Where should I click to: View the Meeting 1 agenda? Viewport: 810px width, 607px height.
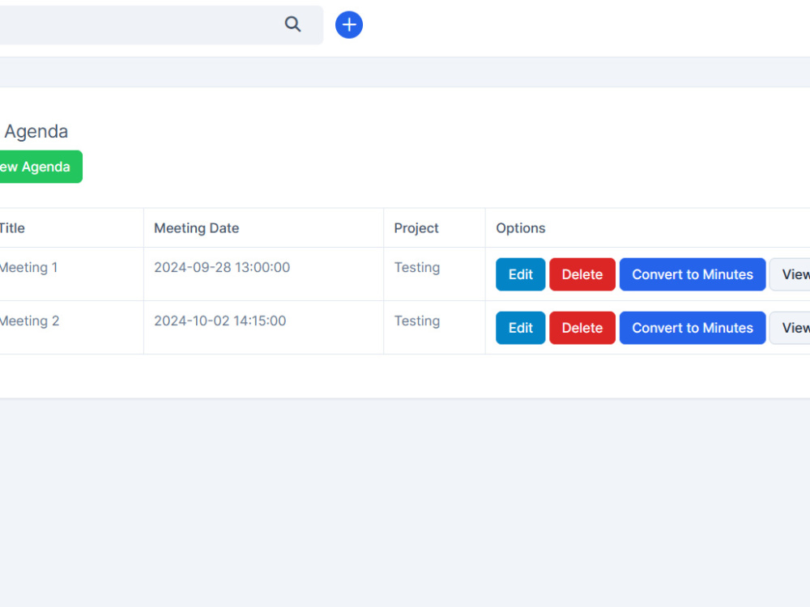point(790,274)
